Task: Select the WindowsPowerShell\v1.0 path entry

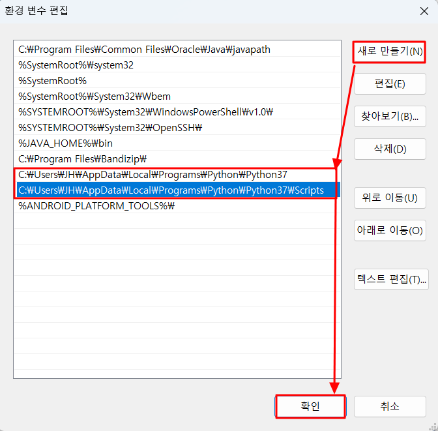Action: click(177, 112)
